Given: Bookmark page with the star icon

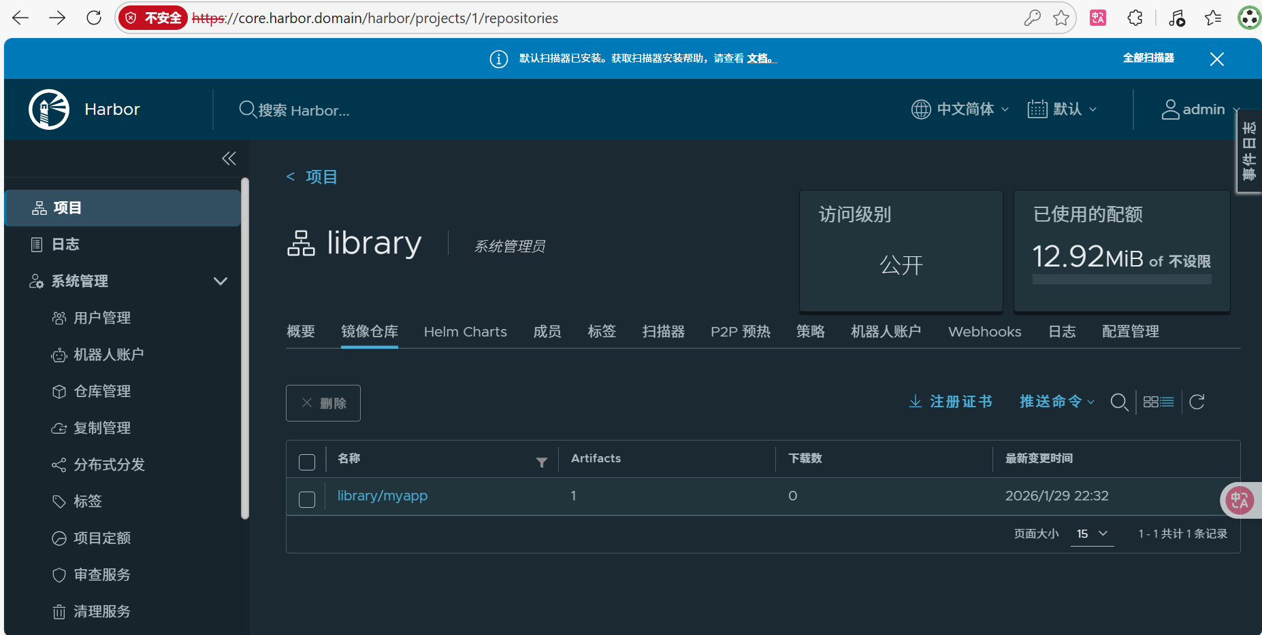Looking at the screenshot, I should click(x=1061, y=18).
